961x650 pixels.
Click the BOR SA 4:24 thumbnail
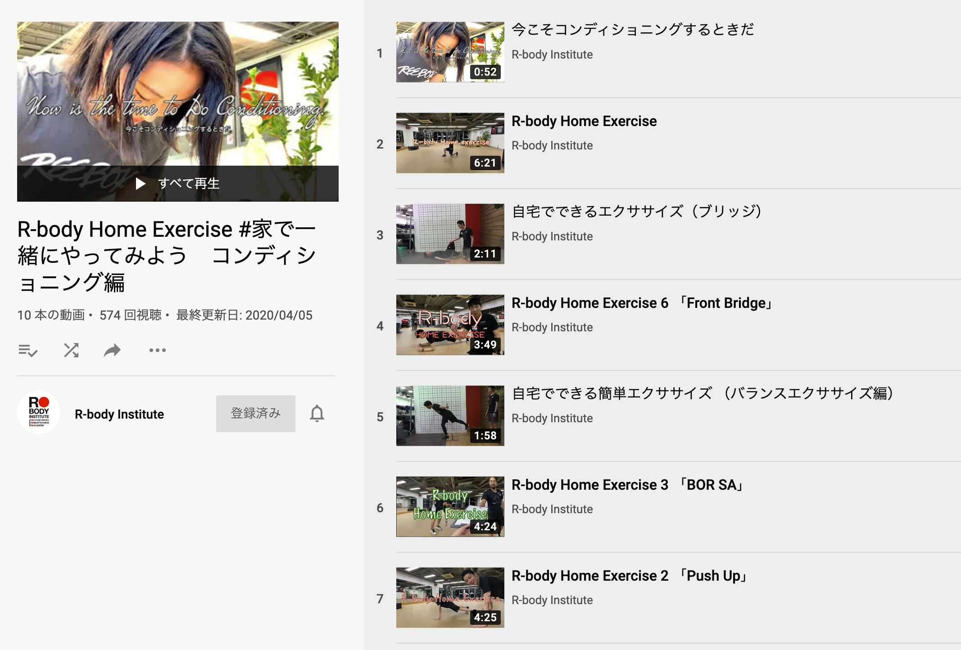tap(450, 507)
